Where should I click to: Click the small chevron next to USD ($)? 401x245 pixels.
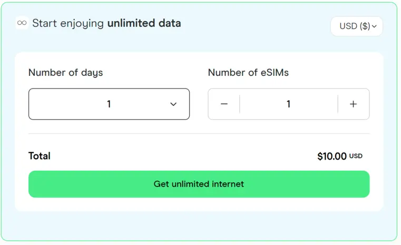[374, 26]
